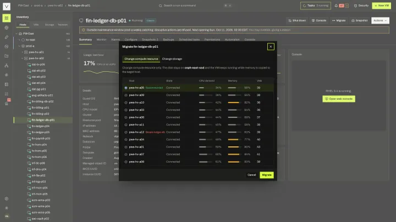Select host pwe-hv-a04 radio button

[x=126, y=139]
